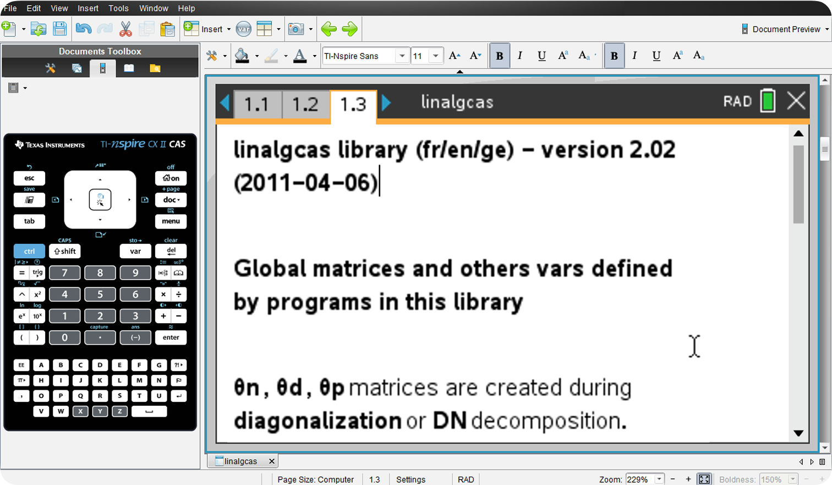
Task: Take a screen capture with the camera icon
Action: (x=296, y=29)
